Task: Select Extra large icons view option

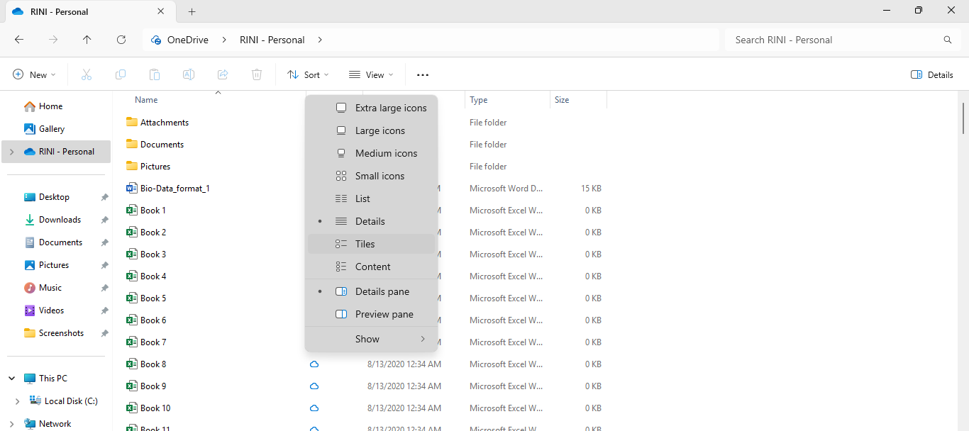Action: [x=390, y=108]
